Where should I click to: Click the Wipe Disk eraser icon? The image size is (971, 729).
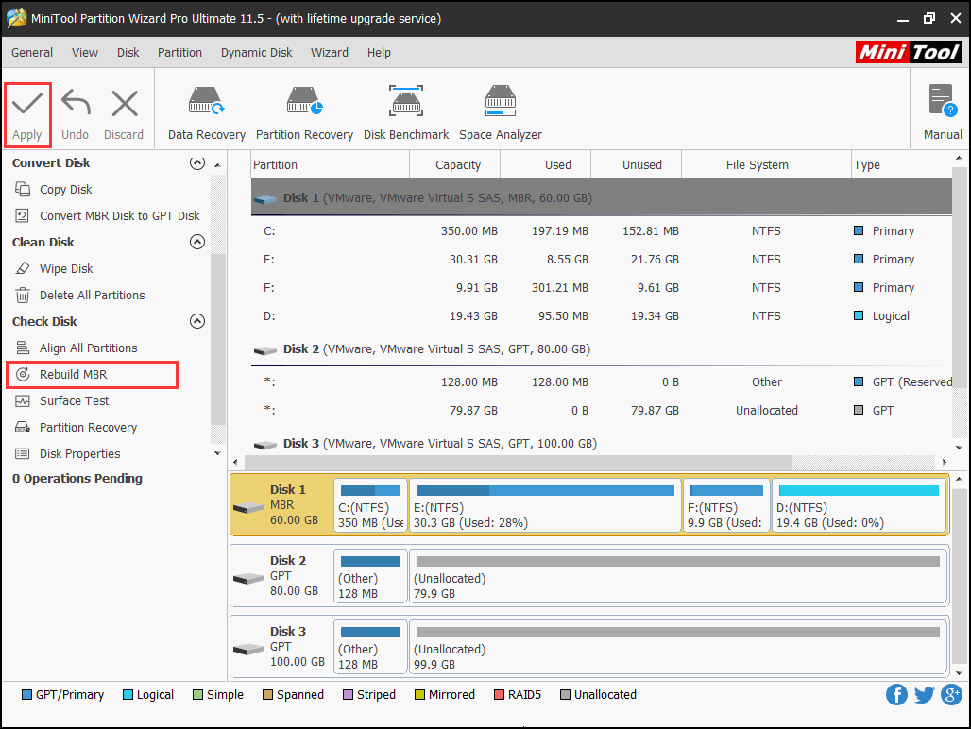point(23,268)
